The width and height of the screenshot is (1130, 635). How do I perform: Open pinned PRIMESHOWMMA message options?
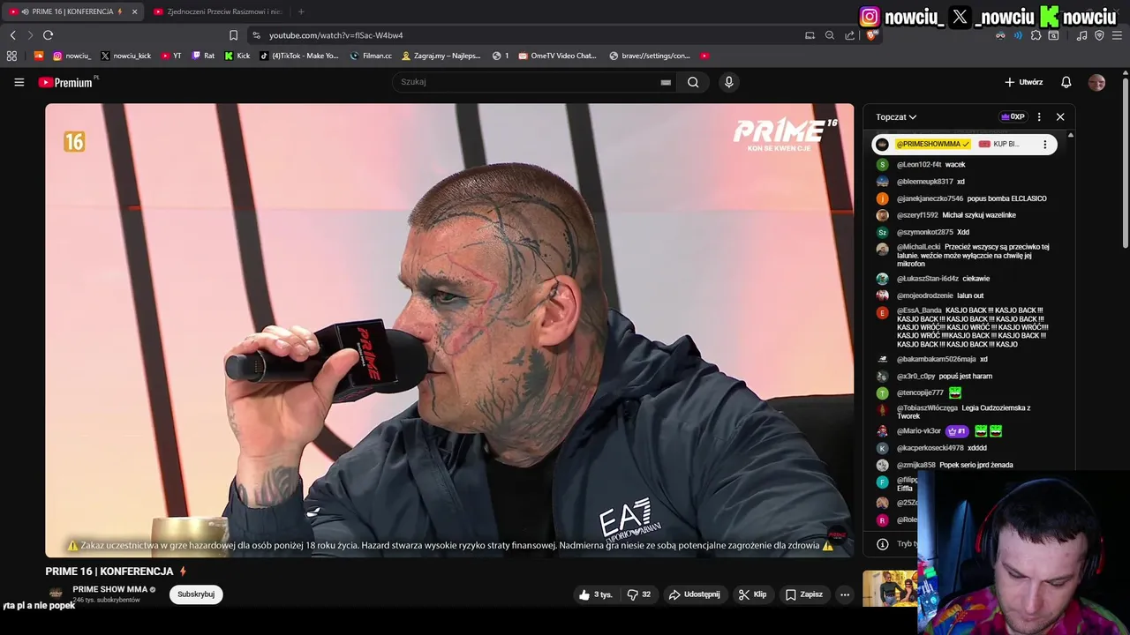pos(1045,144)
